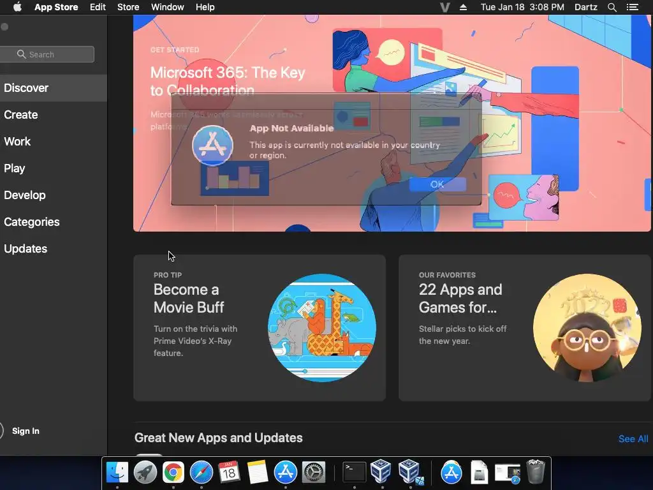Image resolution: width=653 pixels, height=490 pixels.
Task: Open the App Store application menu
Action: click(x=56, y=7)
